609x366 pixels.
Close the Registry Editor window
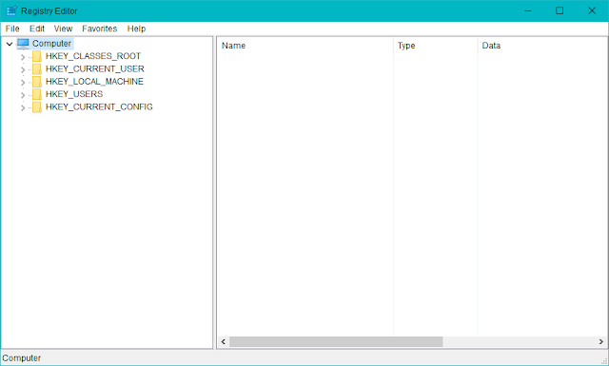[592, 10]
